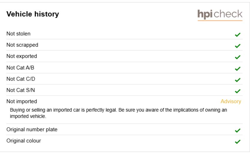Click the green checkmark for Not stolen
The height and width of the screenshot is (153, 250).
point(238,34)
